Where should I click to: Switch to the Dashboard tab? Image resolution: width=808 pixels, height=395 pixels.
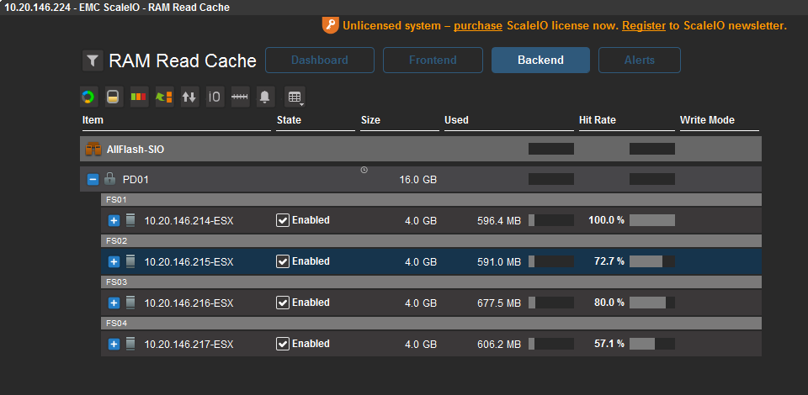320,61
